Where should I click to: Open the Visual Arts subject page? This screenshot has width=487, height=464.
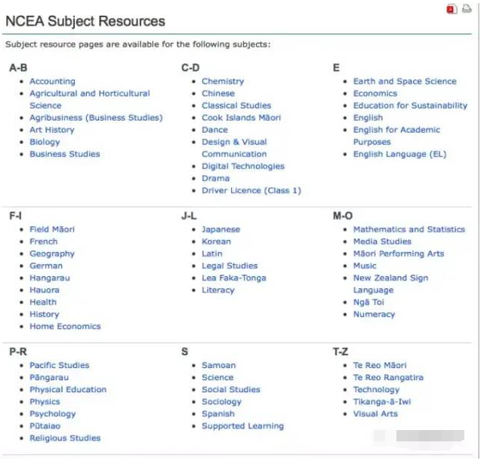[x=375, y=414]
